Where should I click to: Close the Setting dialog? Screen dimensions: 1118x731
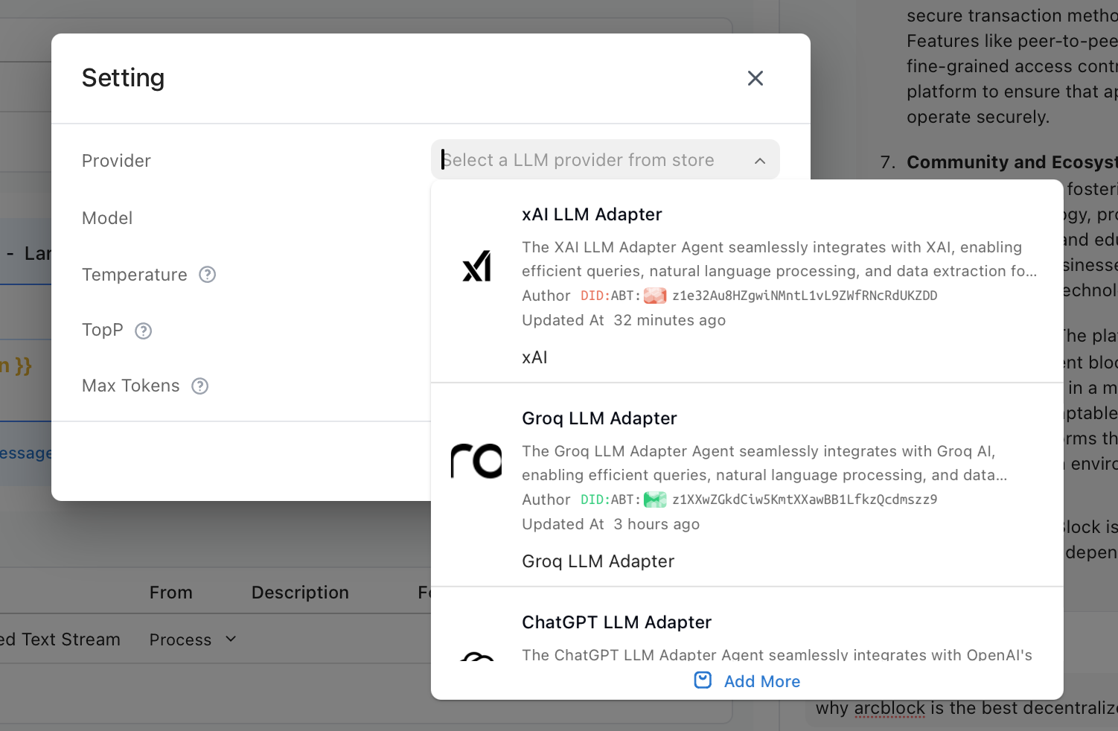[x=755, y=78]
